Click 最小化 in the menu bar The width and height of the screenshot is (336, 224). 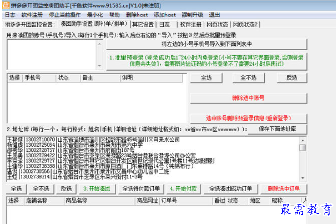(95, 15)
